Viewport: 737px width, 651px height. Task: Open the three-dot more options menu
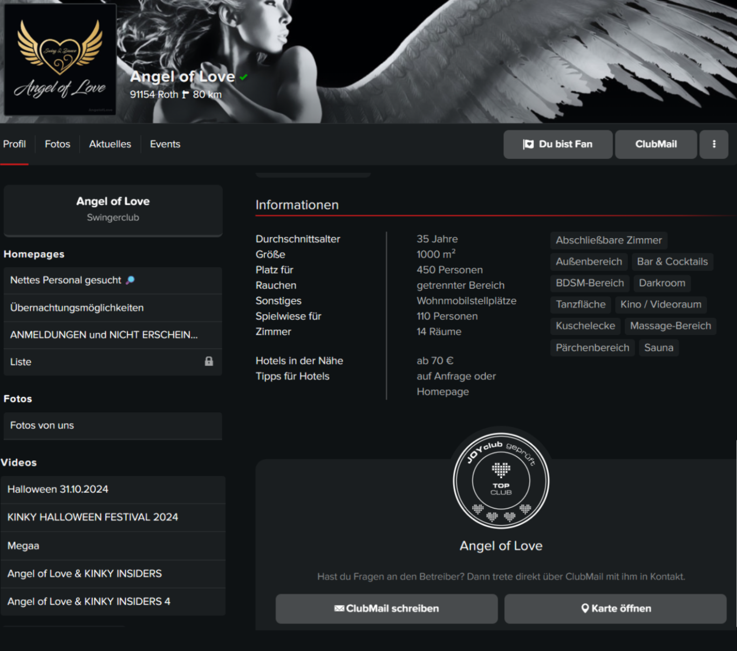713,144
